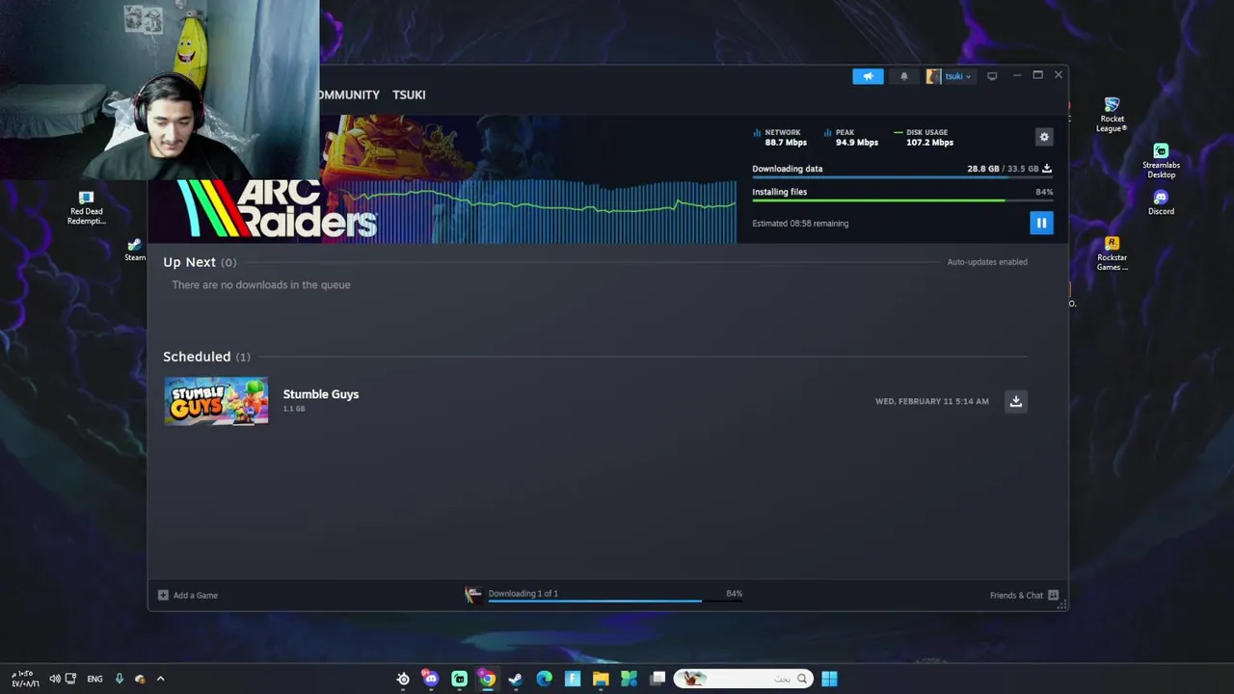Expand the system tray hidden icons chevron
The width and height of the screenshot is (1234, 694).
(x=160, y=679)
